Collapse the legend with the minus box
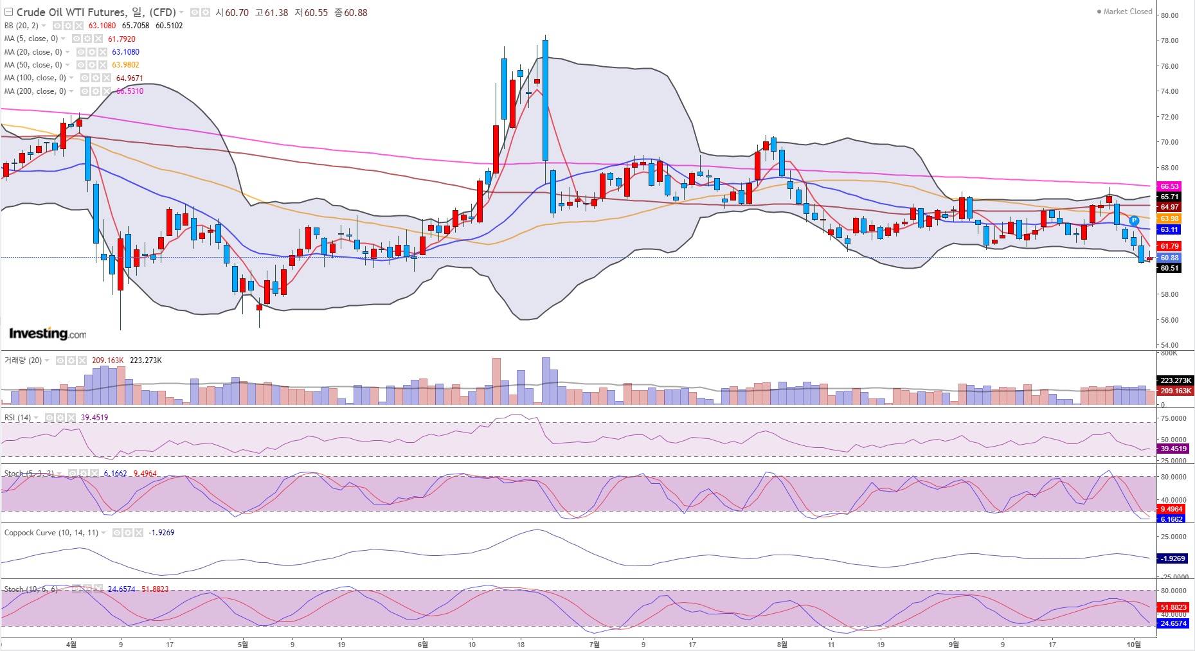 tap(8, 12)
